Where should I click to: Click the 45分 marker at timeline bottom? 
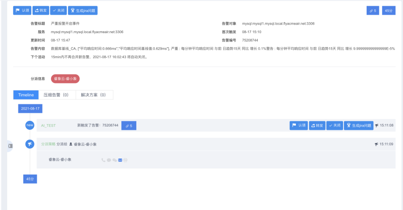pos(30,179)
